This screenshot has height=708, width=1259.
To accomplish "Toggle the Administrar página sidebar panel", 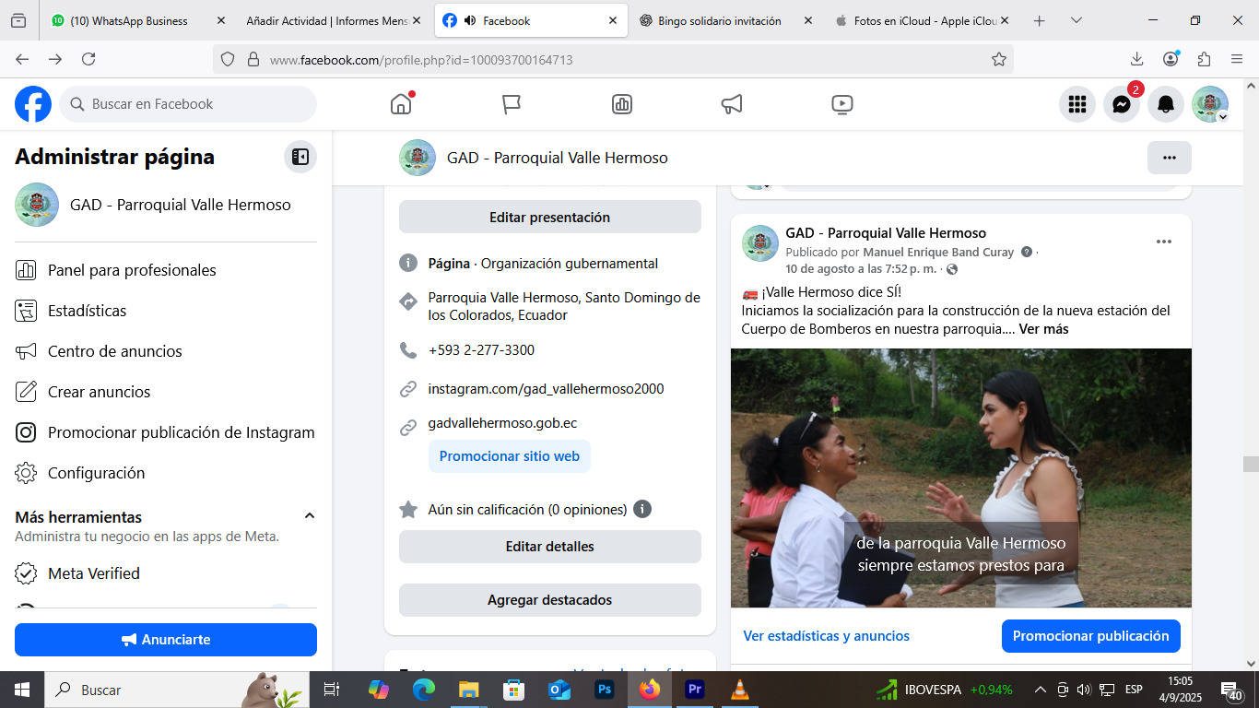I will pos(300,157).
